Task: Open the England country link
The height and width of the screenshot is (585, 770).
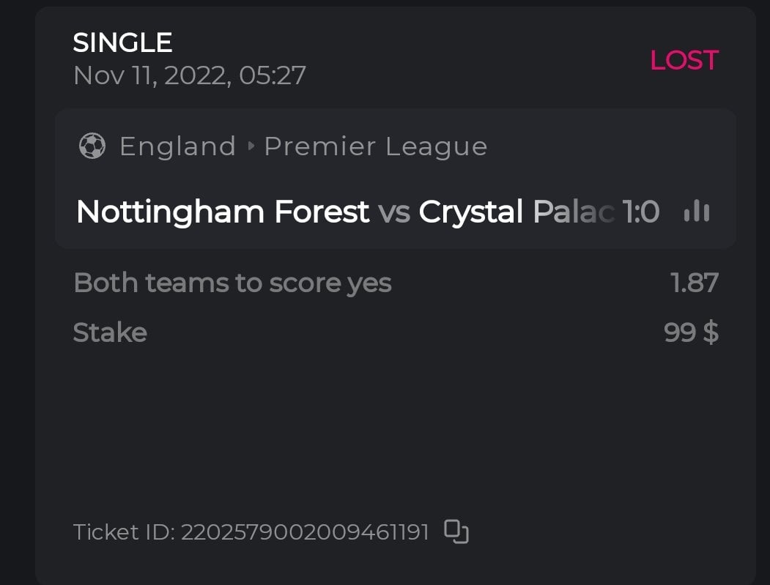Action: [x=177, y=146]
